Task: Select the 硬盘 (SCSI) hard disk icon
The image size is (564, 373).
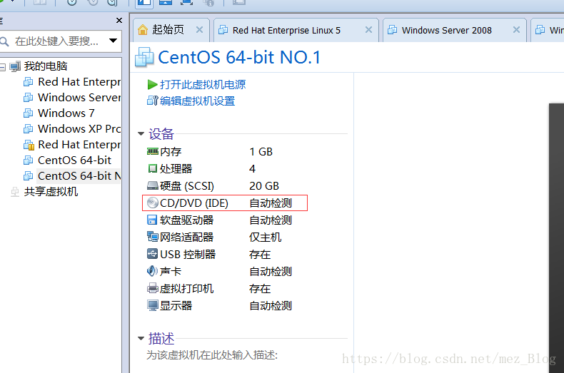Action: pos(153,185)
